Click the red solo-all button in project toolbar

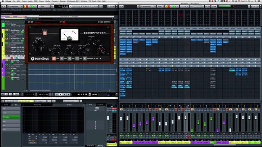(27, 7)
